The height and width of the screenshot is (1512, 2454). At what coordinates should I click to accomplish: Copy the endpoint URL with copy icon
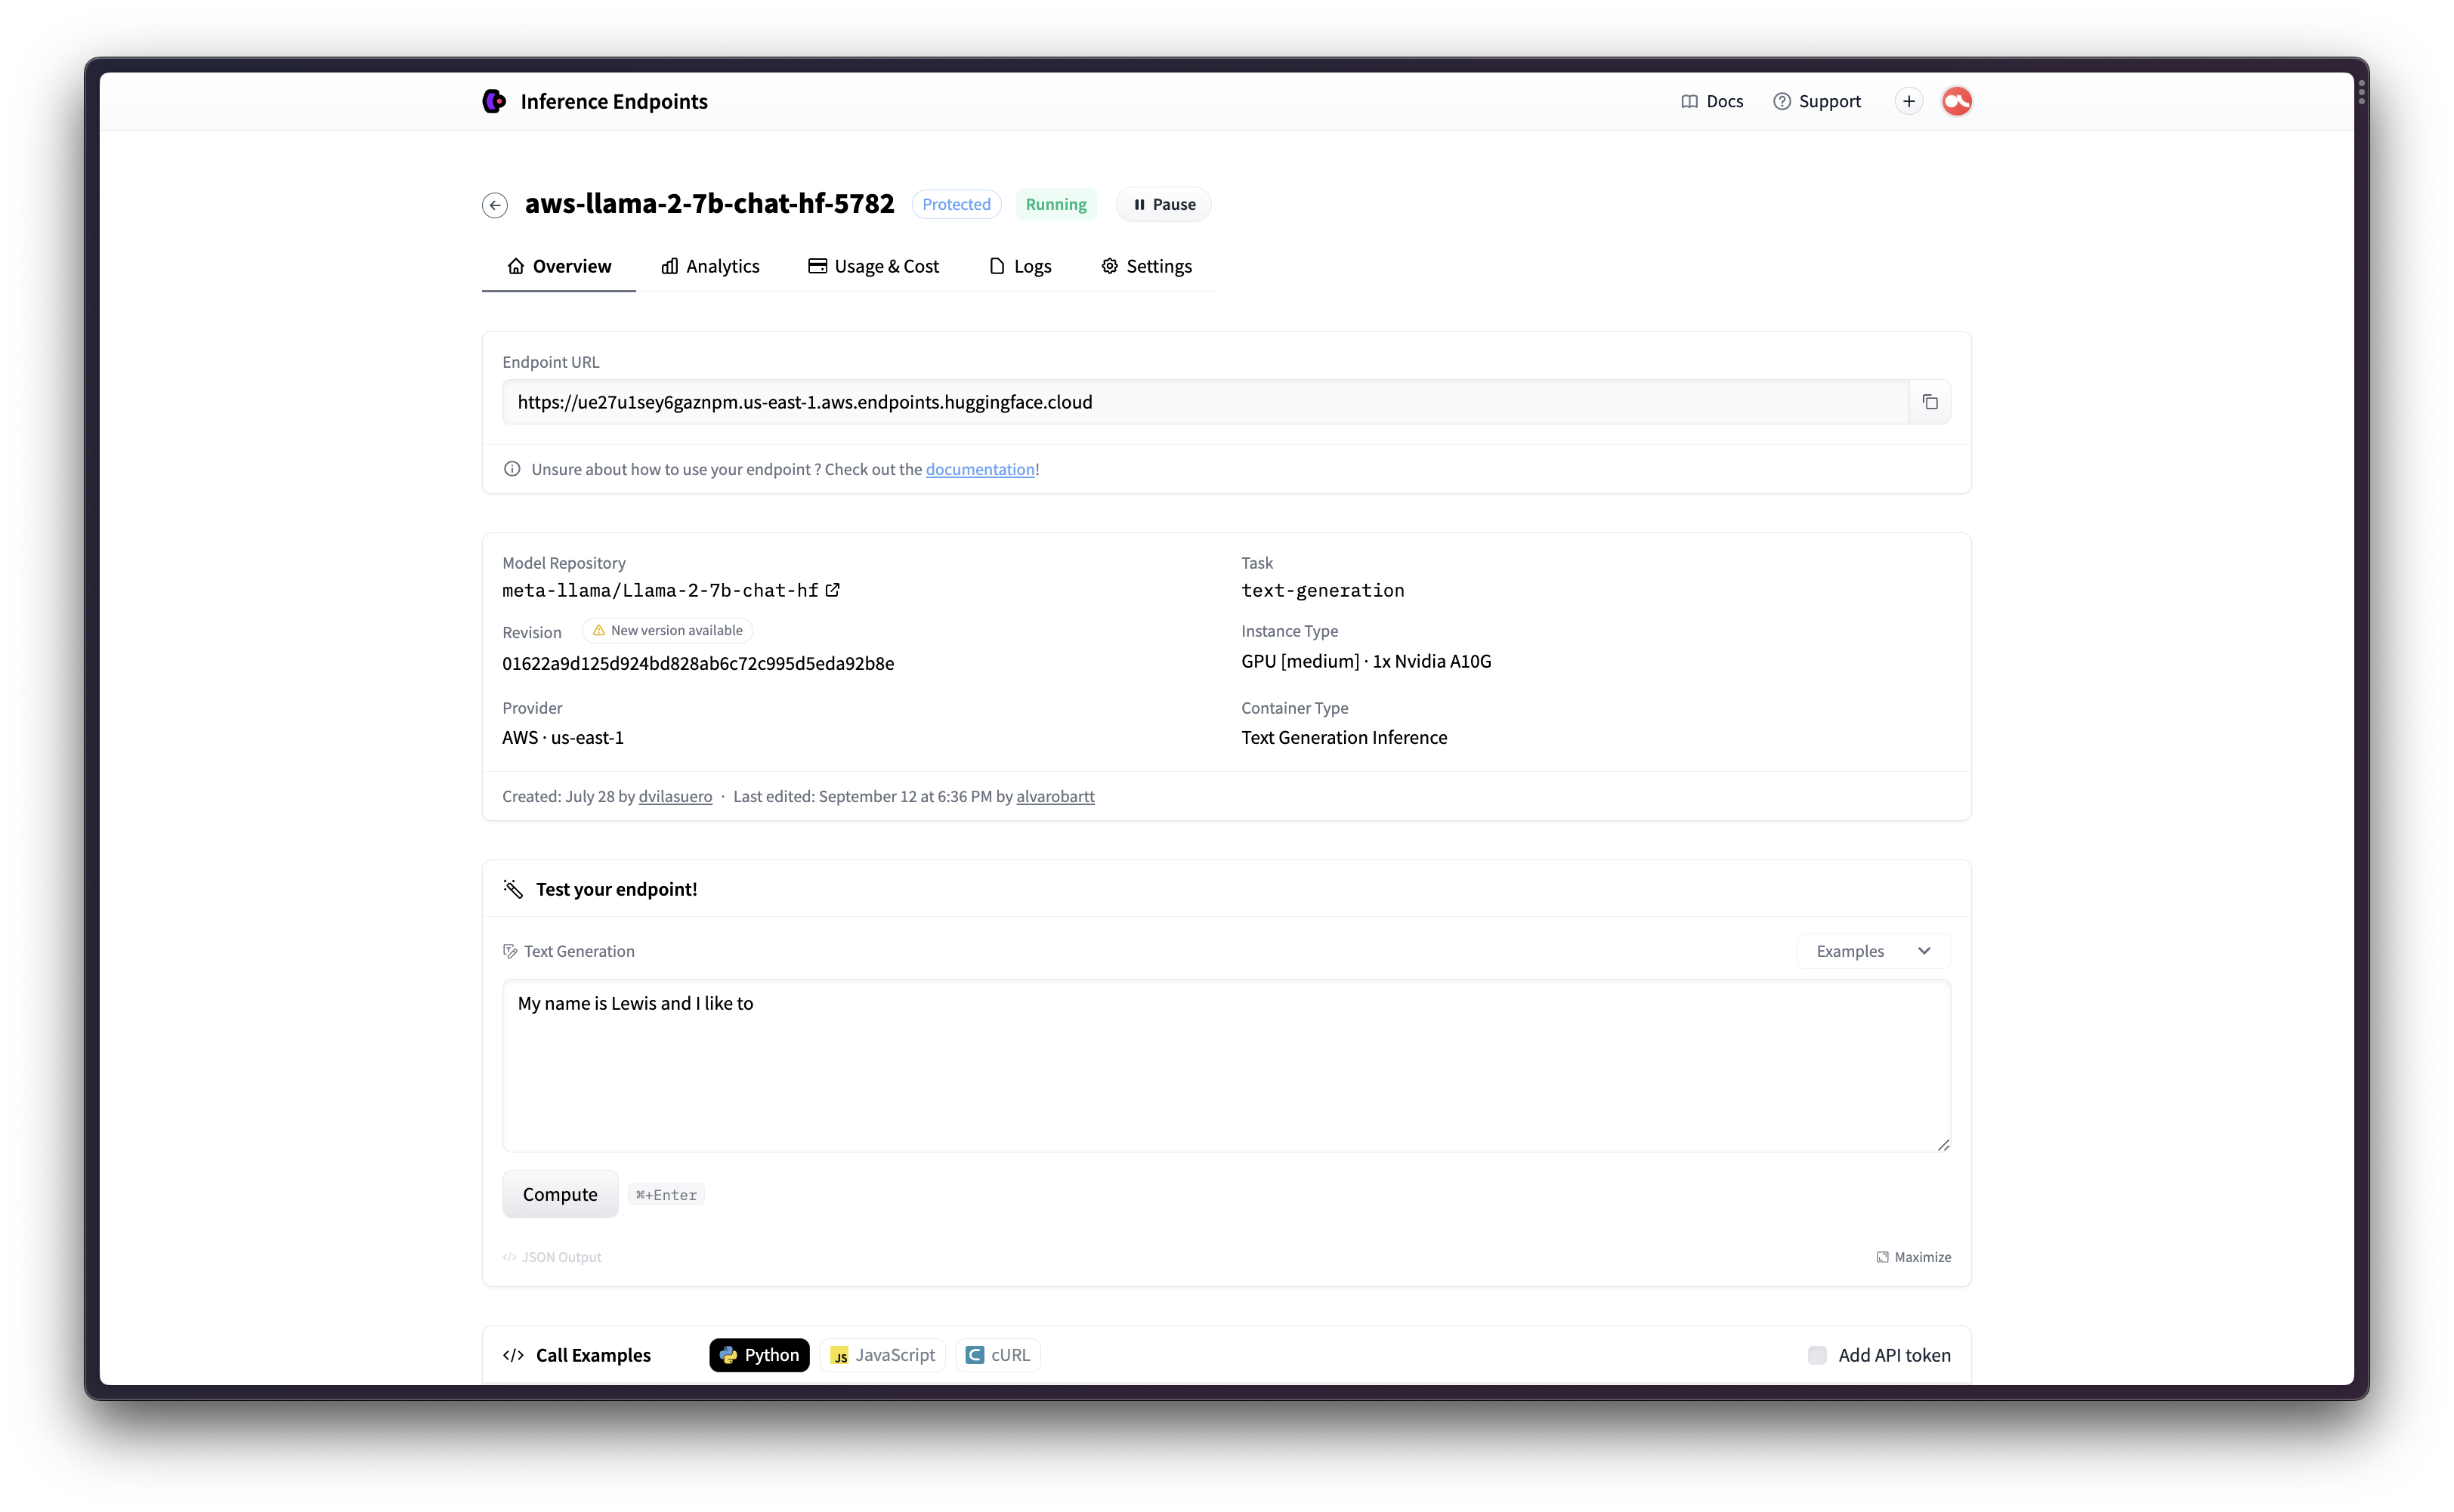[1930, 402]
